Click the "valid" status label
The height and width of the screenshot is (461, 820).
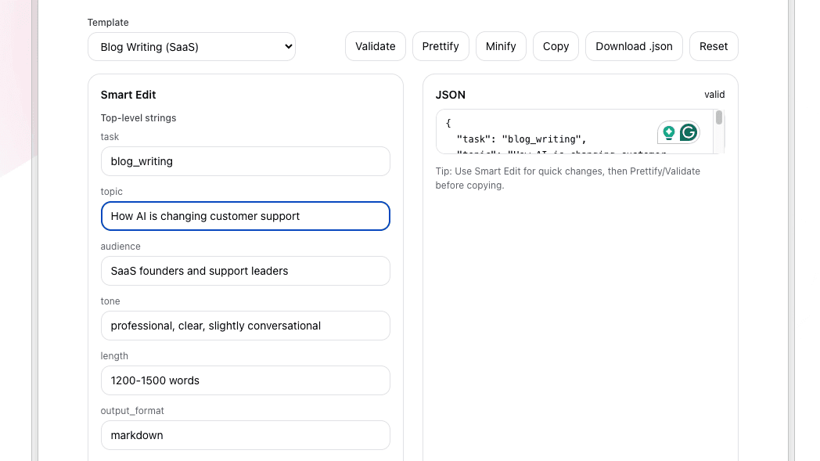tap(714, 95)
